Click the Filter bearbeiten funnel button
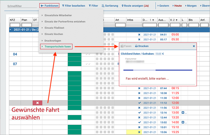 coord(73,6)
